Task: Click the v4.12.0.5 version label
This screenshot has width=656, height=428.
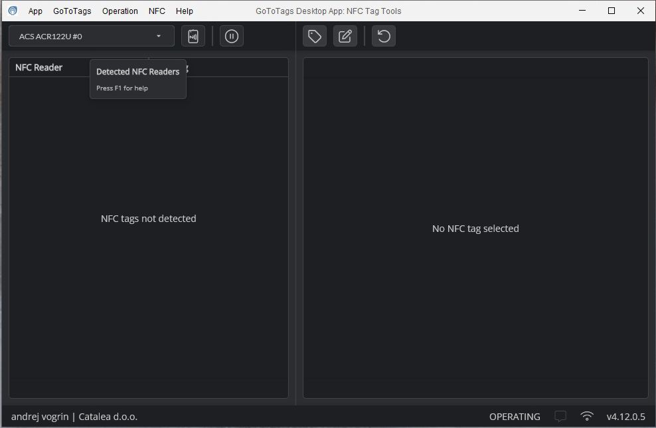Action: 625,417
